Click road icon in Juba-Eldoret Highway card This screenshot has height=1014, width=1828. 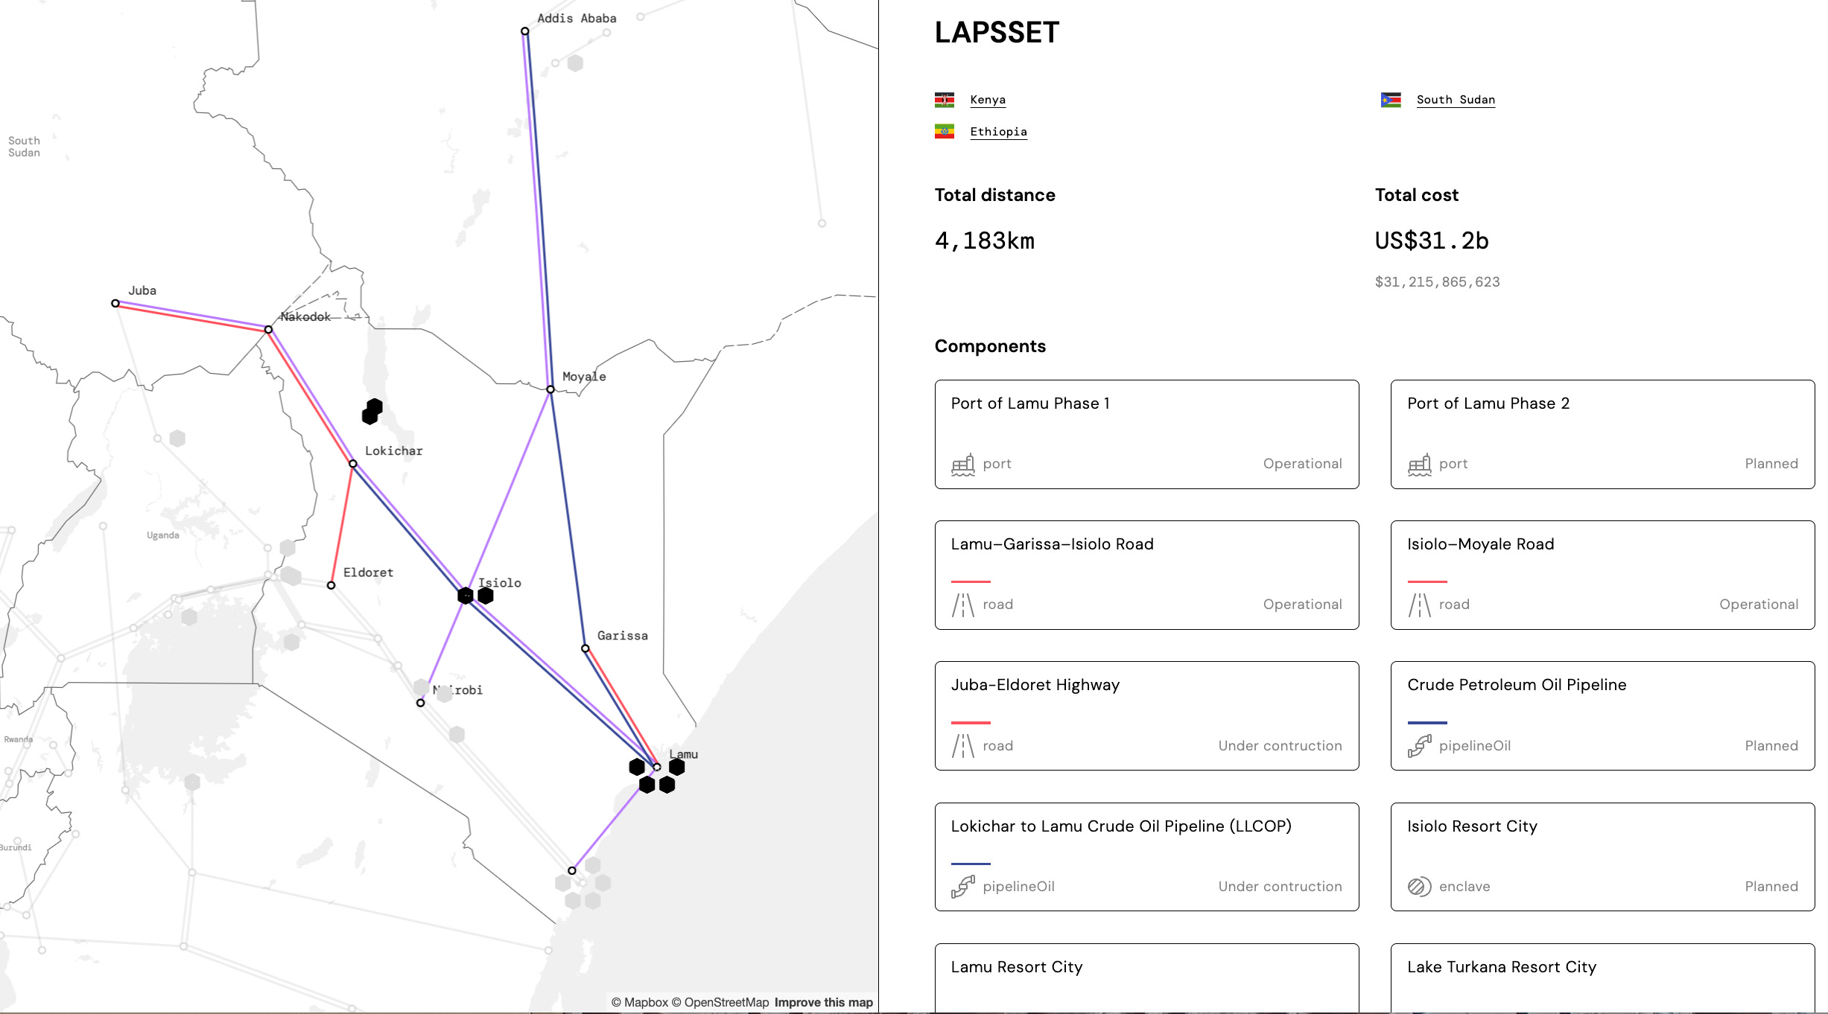(x=962, y=746)
